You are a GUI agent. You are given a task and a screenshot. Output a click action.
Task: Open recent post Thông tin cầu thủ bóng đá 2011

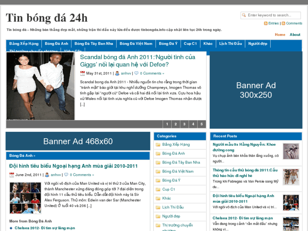point(245,173)
